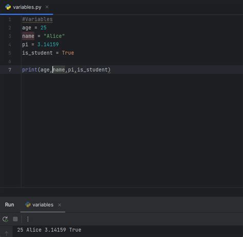Click the Rerun variables icon
The height and width of the screenshot is (237, 243).
pos(5,219)
